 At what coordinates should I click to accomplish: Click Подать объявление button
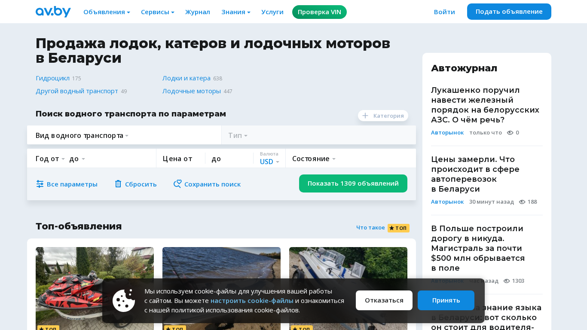tap(509, 12)
